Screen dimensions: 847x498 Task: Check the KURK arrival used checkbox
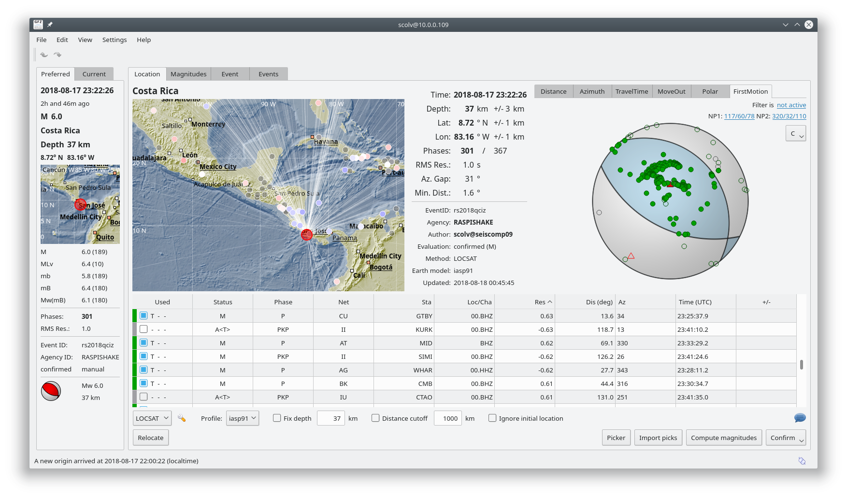pos(144,329)
